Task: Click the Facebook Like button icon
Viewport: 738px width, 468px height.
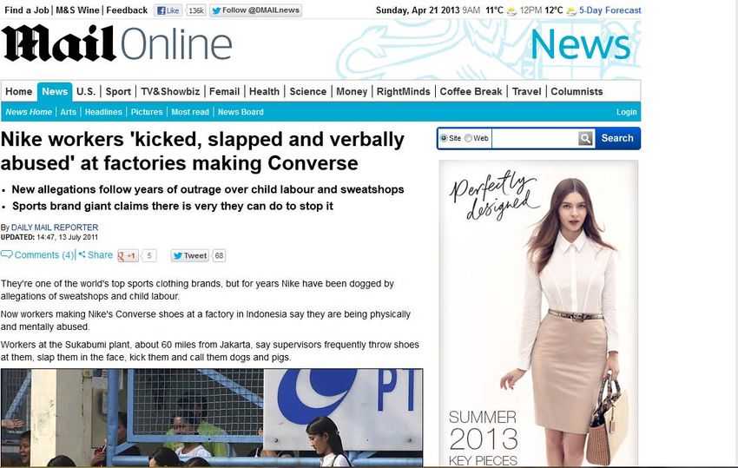Action: click(x=168, y=10)
